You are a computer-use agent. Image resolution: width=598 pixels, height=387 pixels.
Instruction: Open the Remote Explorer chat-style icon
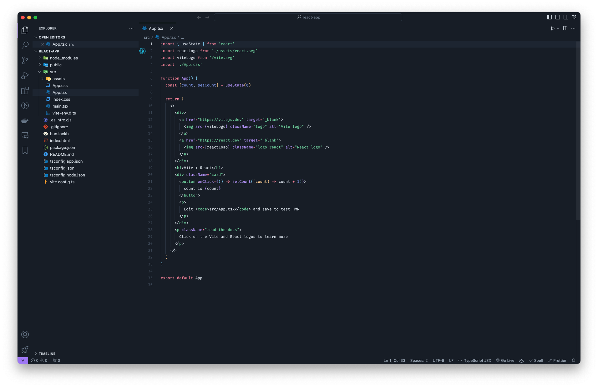click(25, 135)
